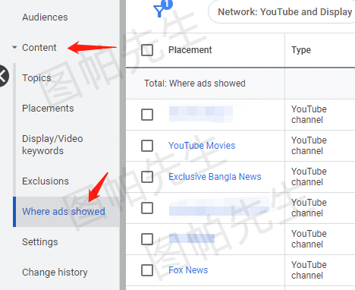Open blurred placement below Exclusive Bangla News
355x290 pixels.
219,208
